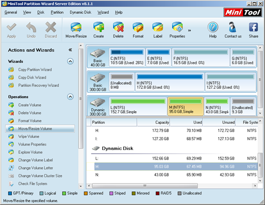
Task: Open the Help menu
Action: pyautogui.click(x=119, y=12)
